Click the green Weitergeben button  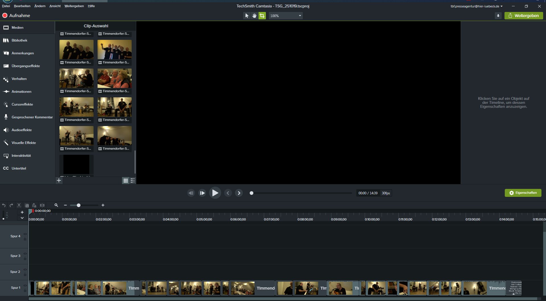pos(524,16)
